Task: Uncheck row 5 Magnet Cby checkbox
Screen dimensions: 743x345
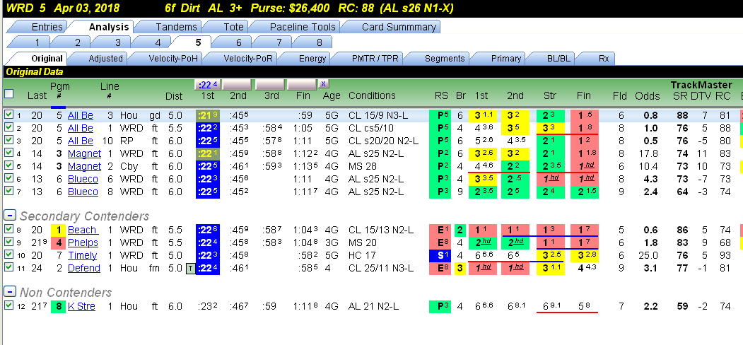Action: click(x=8, y=166)
